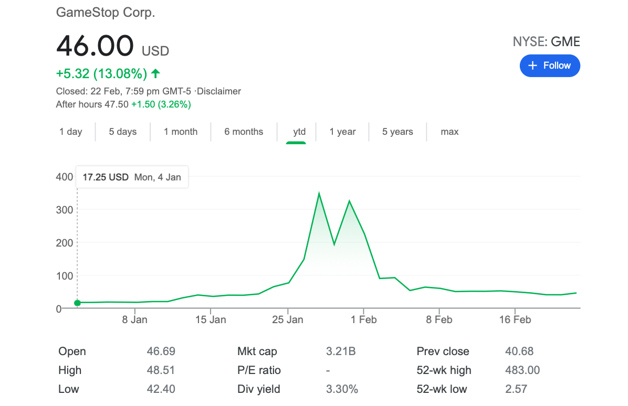Click the Open value 46.69
Screen dimensions: 628x406
tap(161, 351)
